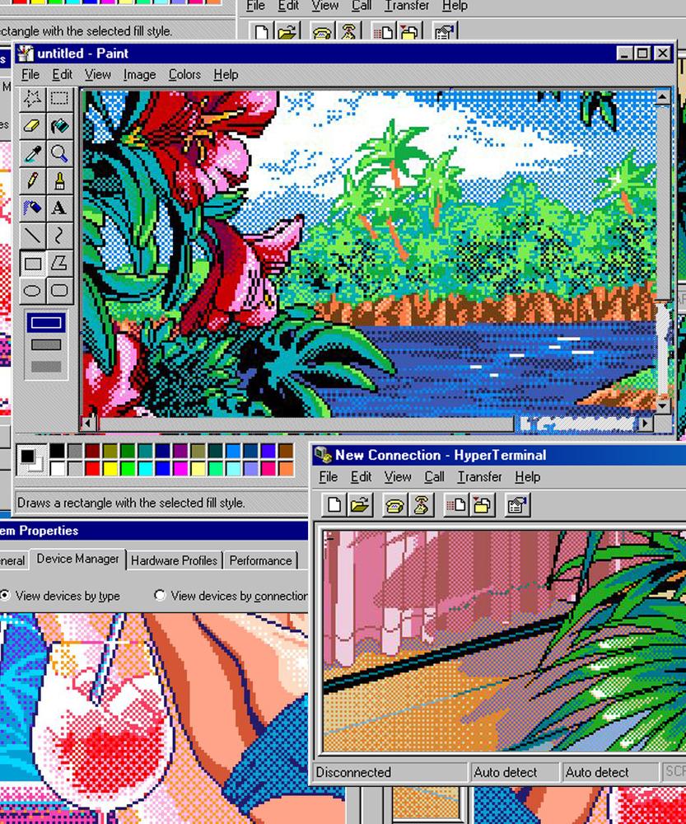Screen dimensions: 686x824
Task: Select the View devices by connection radio button
Action: tap(160, 596)
